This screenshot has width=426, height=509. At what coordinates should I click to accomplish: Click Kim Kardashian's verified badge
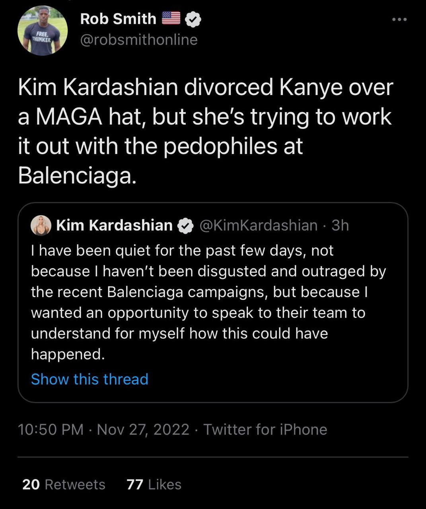click(185, 225)
